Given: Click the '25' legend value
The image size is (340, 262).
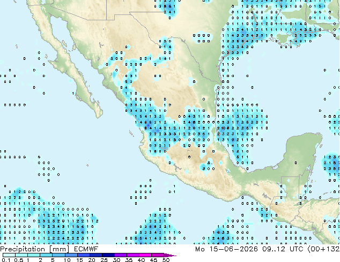Looking at the screenshot, I should pyautogui.click(x=104, y=260).
